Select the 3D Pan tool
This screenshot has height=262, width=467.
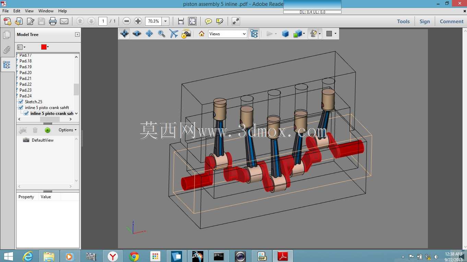149,34
